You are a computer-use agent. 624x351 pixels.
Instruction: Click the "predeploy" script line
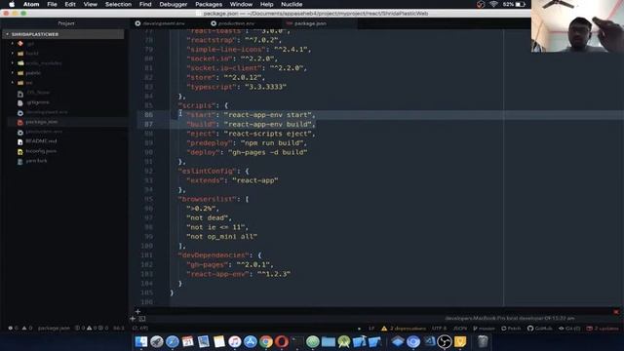[247, 143]
